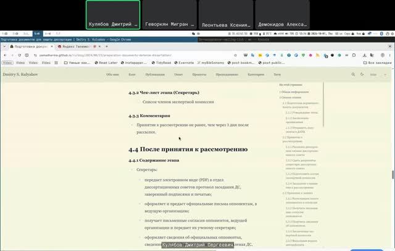
Task: Open the Chrome extensions puzzle icon
Action: coord(354,55)
